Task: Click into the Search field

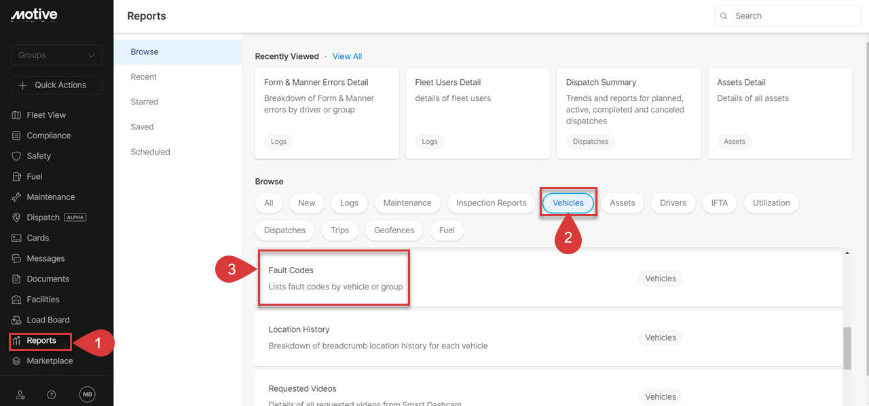Action: [794, 16]
